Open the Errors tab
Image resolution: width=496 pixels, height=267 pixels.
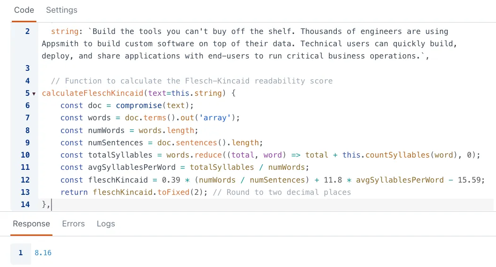pyautogui.click(x=73, y=224)
